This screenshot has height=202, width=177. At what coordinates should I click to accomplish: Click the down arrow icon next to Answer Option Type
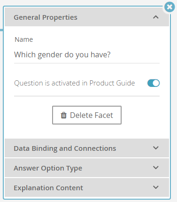pos(156,168)
